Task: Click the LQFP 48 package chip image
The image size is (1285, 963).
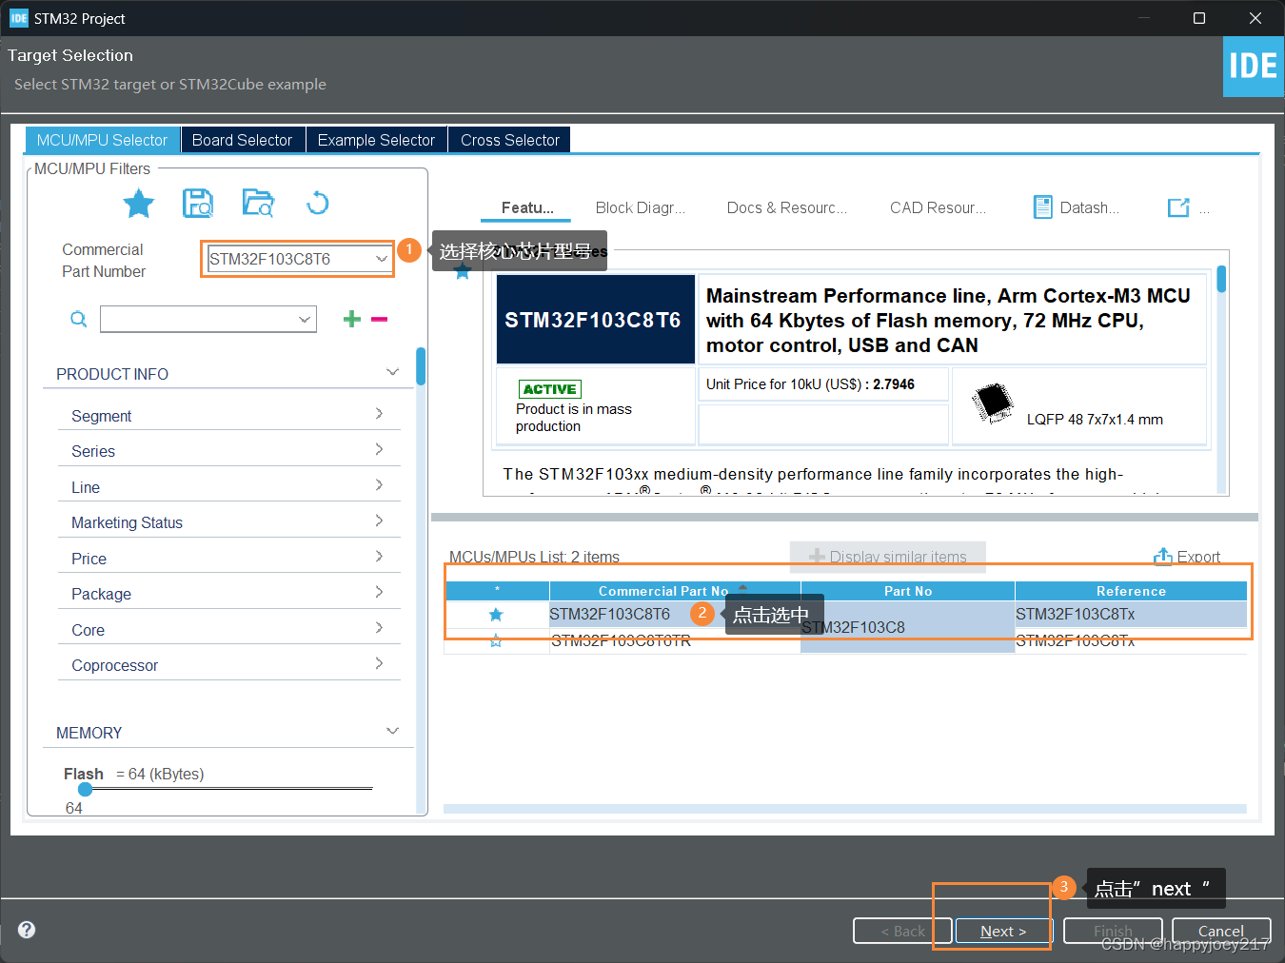Action: tap(993, 403)
